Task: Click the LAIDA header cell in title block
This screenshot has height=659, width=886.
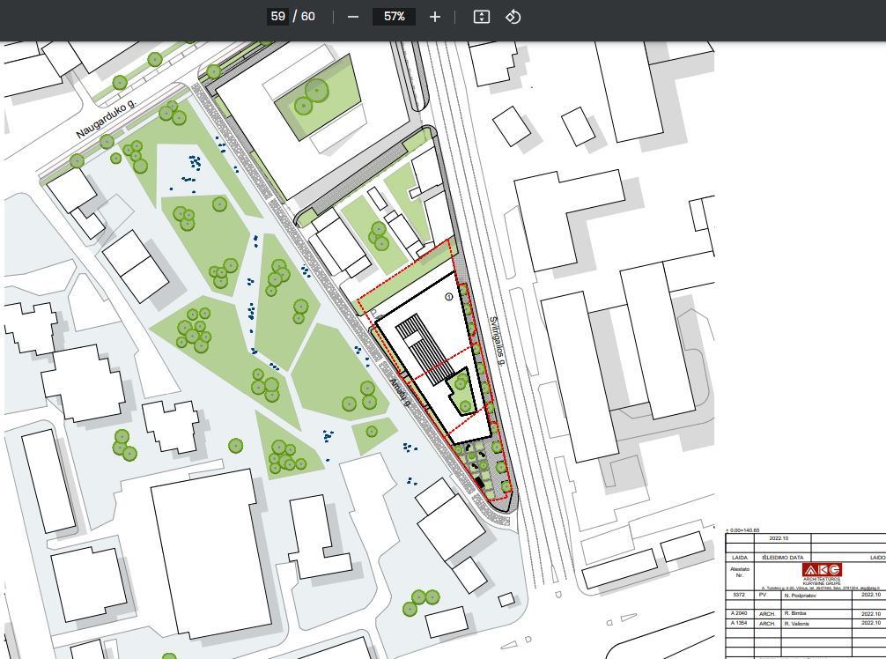Action: click(x=739, y=558)
